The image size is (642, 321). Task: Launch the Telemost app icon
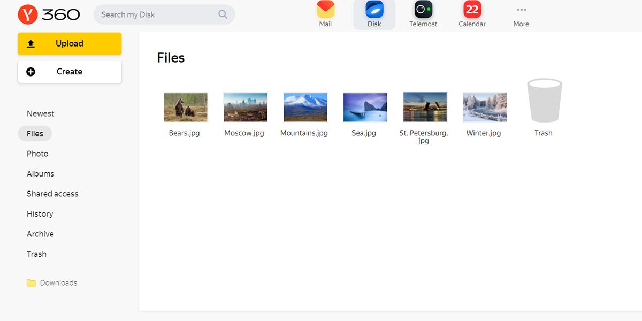click(x=423, y=10)
